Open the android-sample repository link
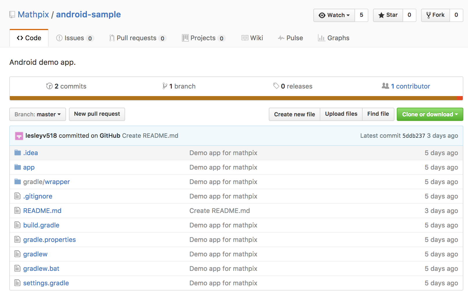 [x=88, y=14]
